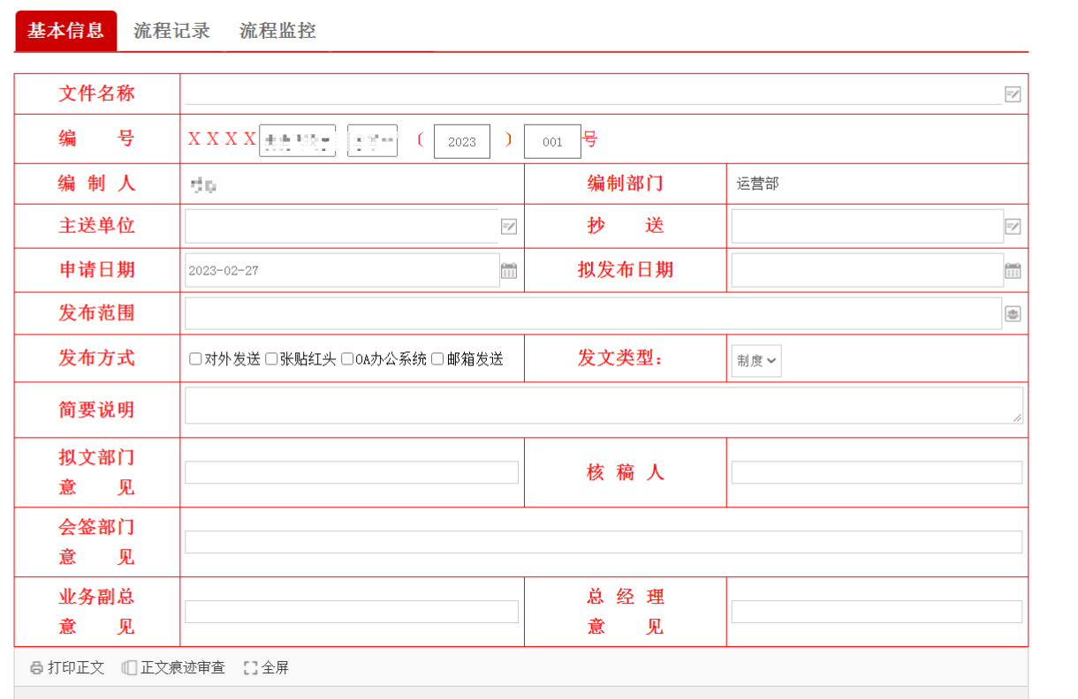Click the 正文痕迹审查 button

(x=174, y=668)
